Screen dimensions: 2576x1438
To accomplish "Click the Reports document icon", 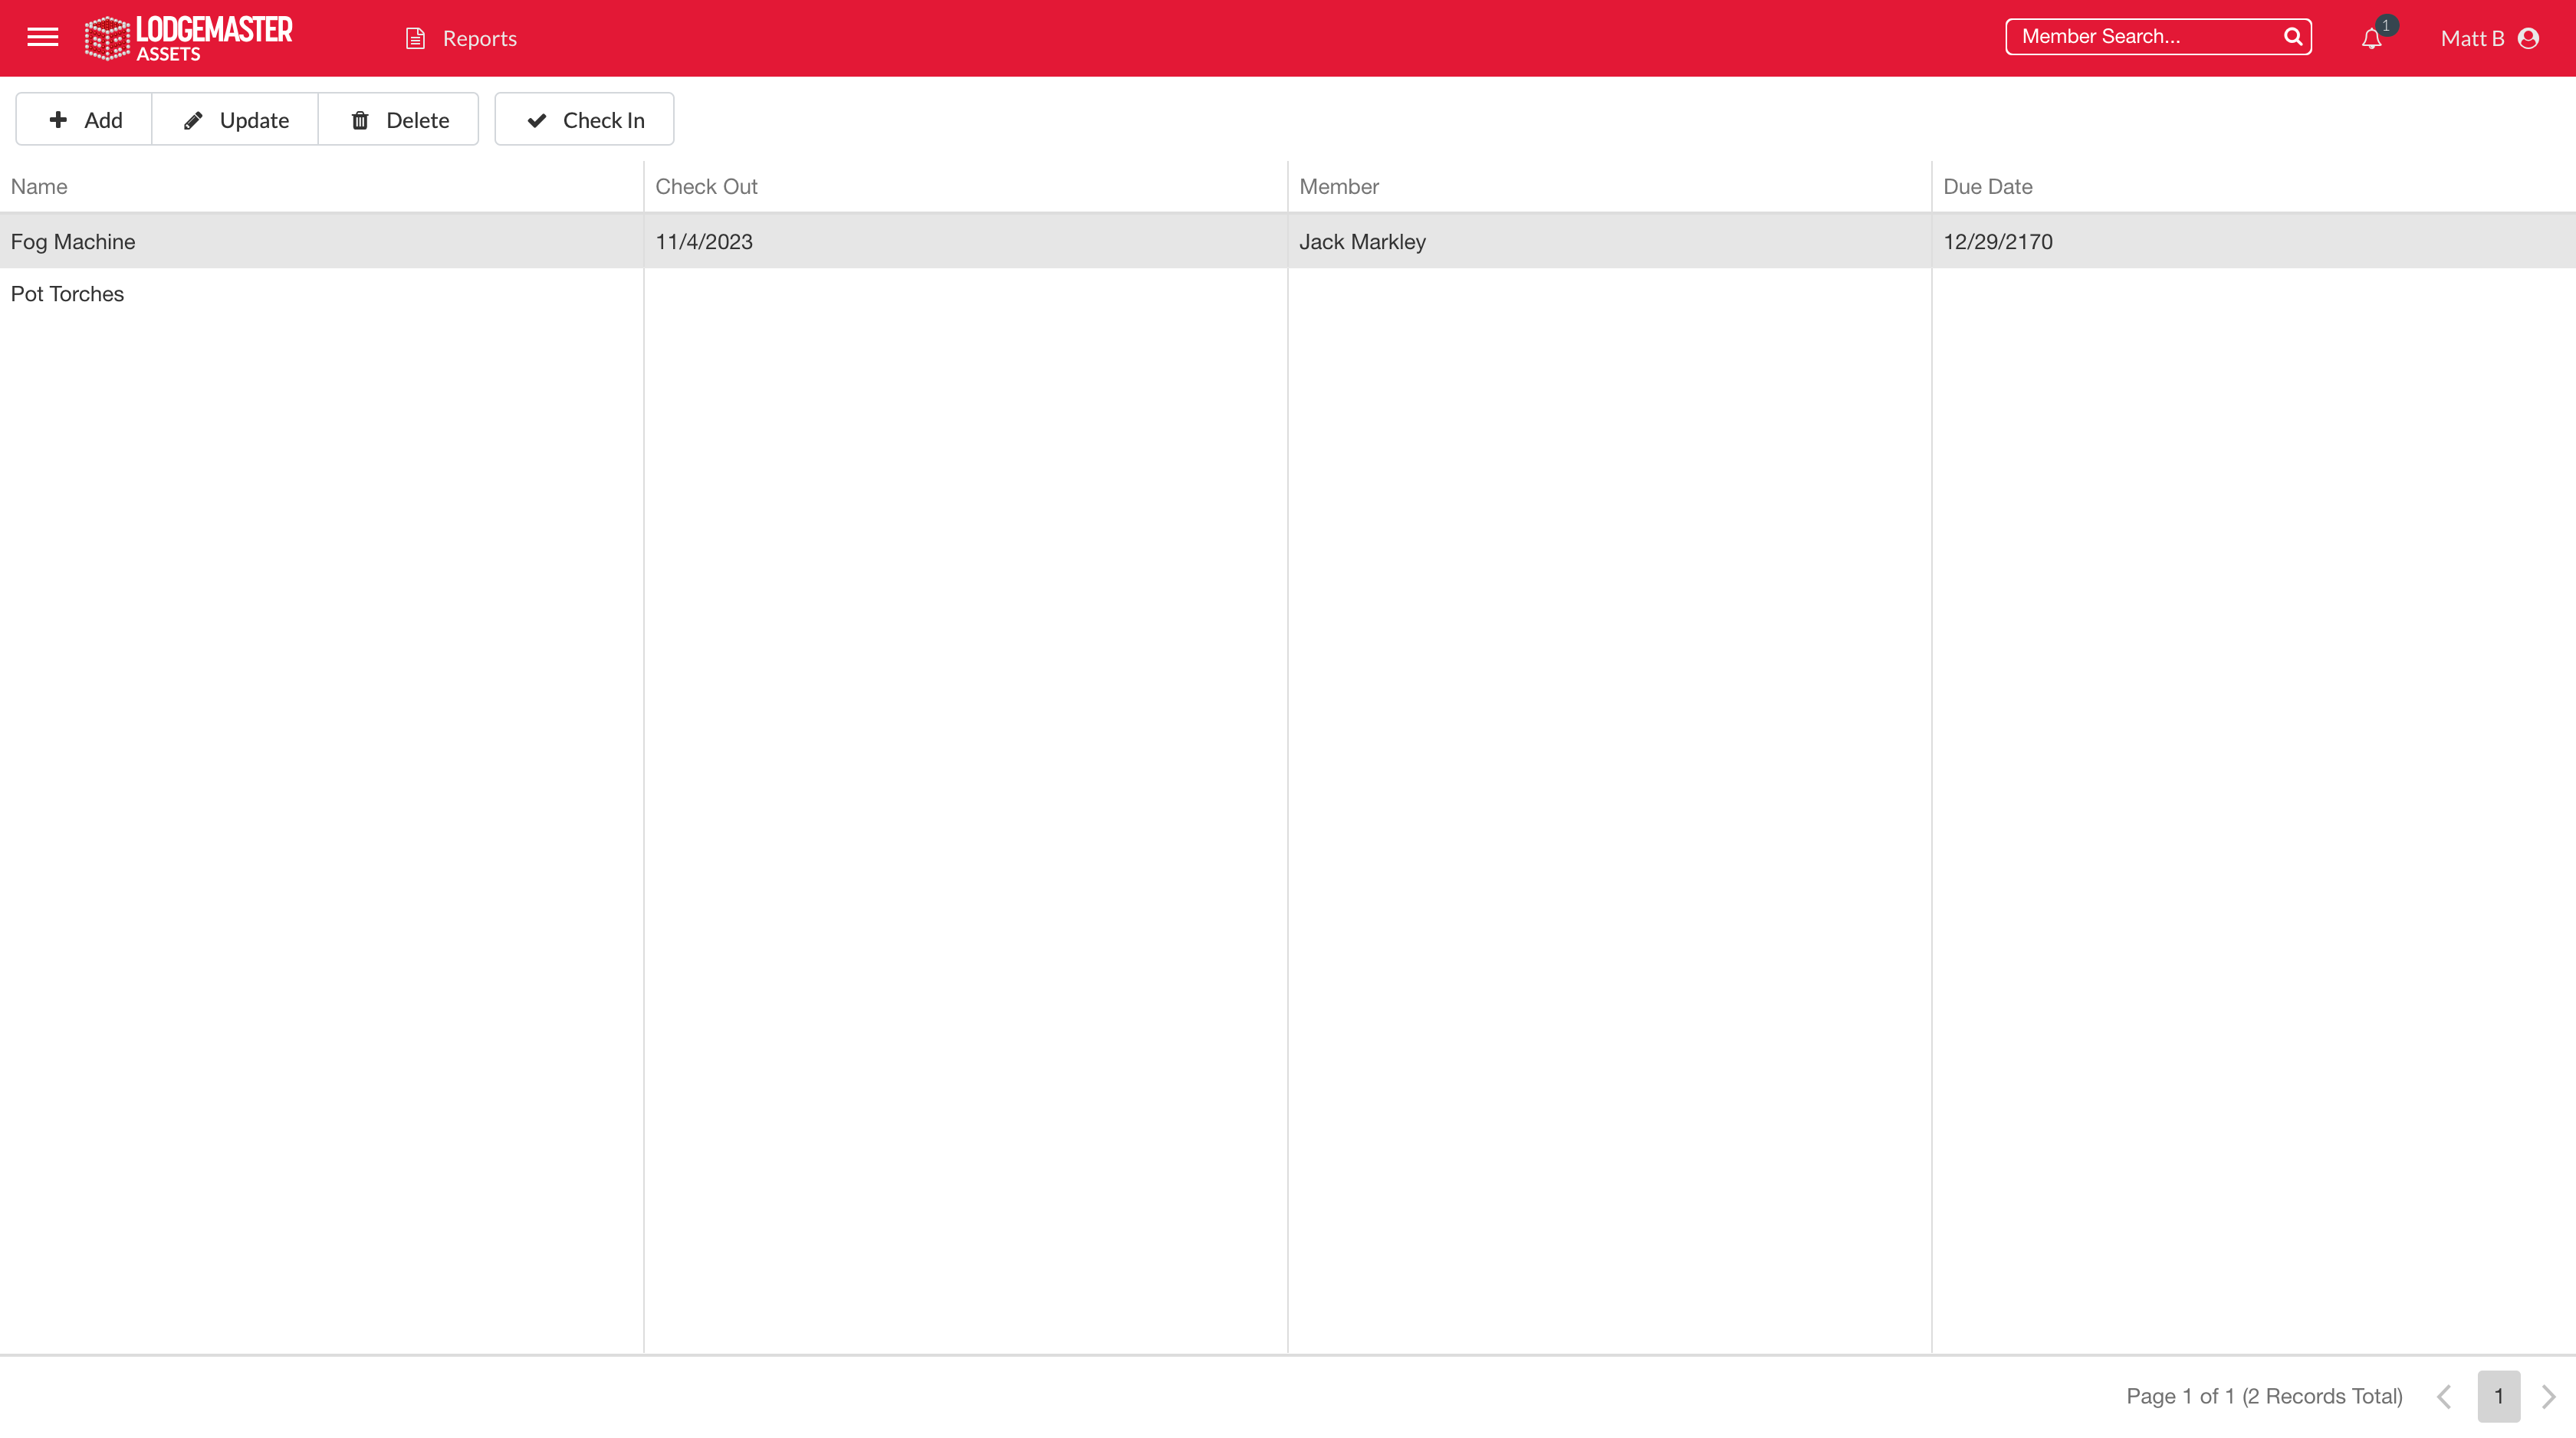I will pos(415,38).
